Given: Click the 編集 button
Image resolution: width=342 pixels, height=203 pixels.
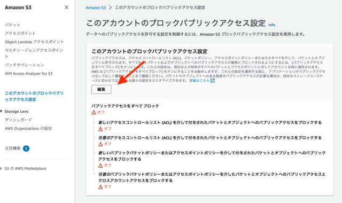Looking at the screenshot, I should [x=101, y=89].
